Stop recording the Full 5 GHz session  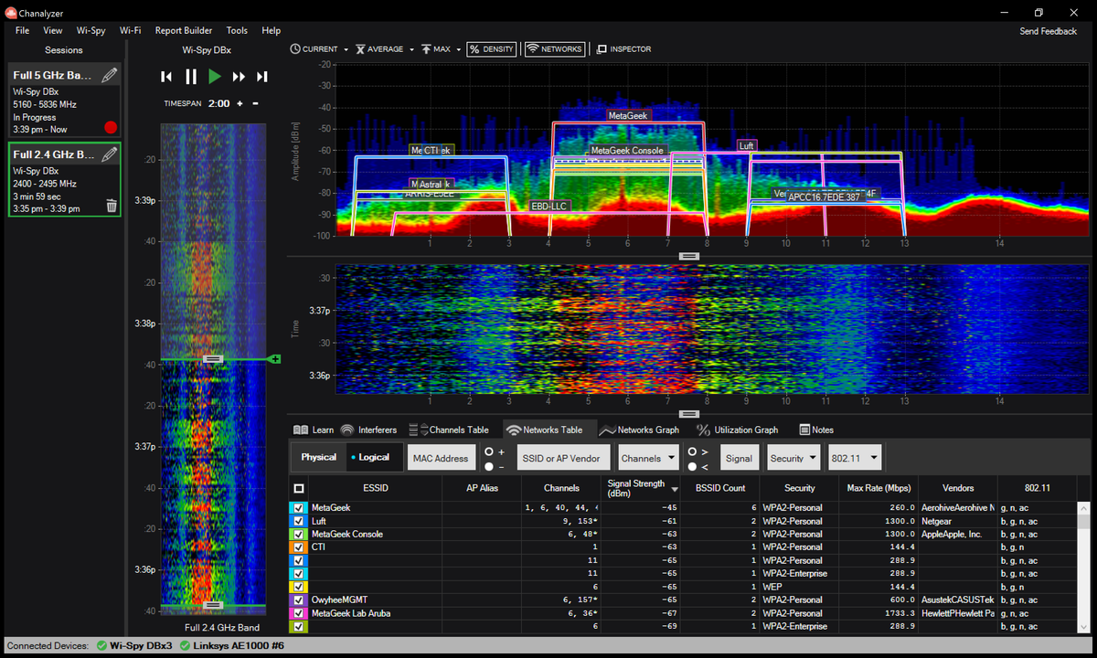tap(111, 128)
